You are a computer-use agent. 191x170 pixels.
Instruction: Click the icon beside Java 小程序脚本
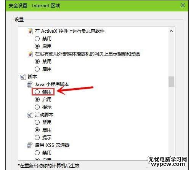30,84
